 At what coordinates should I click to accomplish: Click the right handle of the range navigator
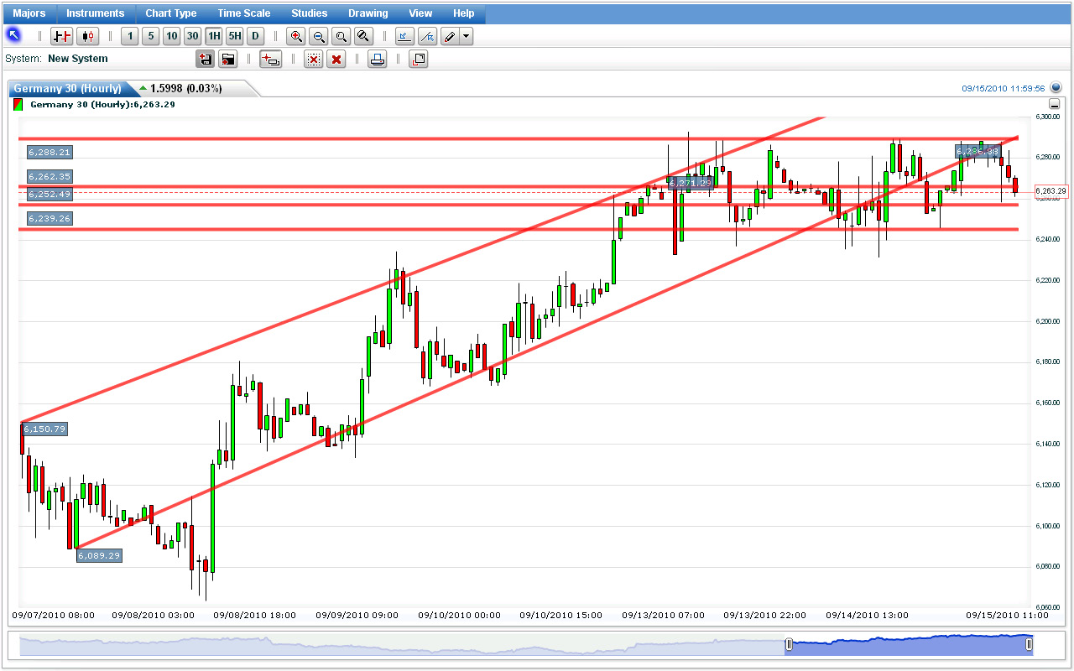coord(1030,644)
